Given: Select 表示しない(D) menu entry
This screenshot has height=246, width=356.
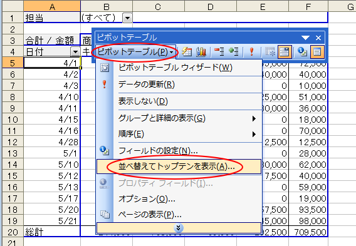Looking at the screenshot, I should pos(179,101).
